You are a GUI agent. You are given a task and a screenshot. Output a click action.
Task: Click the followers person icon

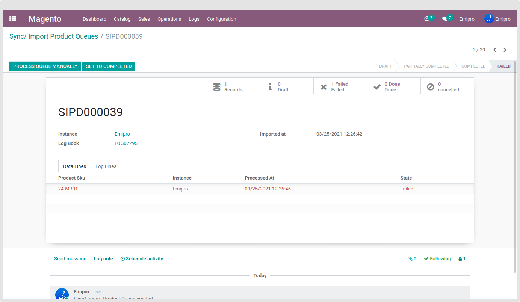click(460, 259)
